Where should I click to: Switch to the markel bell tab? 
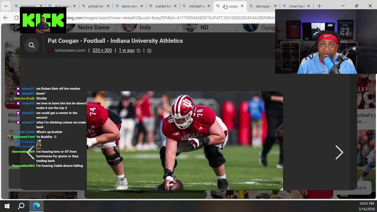pos(163,6)
